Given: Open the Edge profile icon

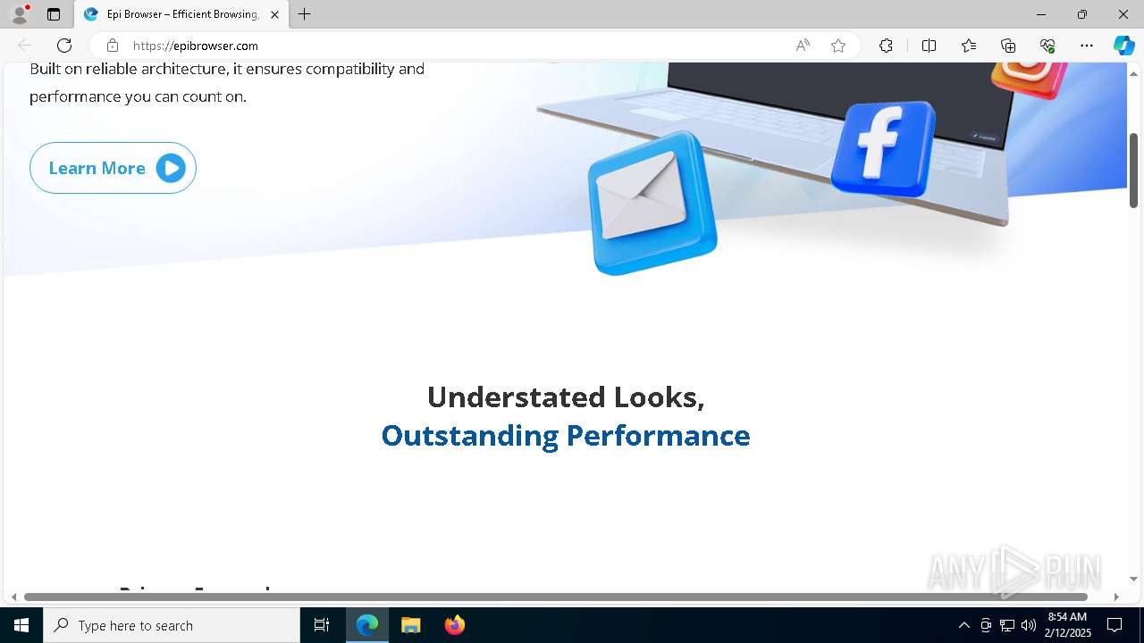Looking at the screenshot, I should coord(20,14).
